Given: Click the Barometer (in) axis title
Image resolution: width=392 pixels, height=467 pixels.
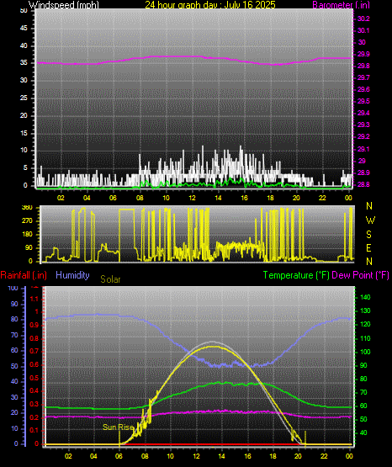Looking at the screenshot, I should [341, 4].
